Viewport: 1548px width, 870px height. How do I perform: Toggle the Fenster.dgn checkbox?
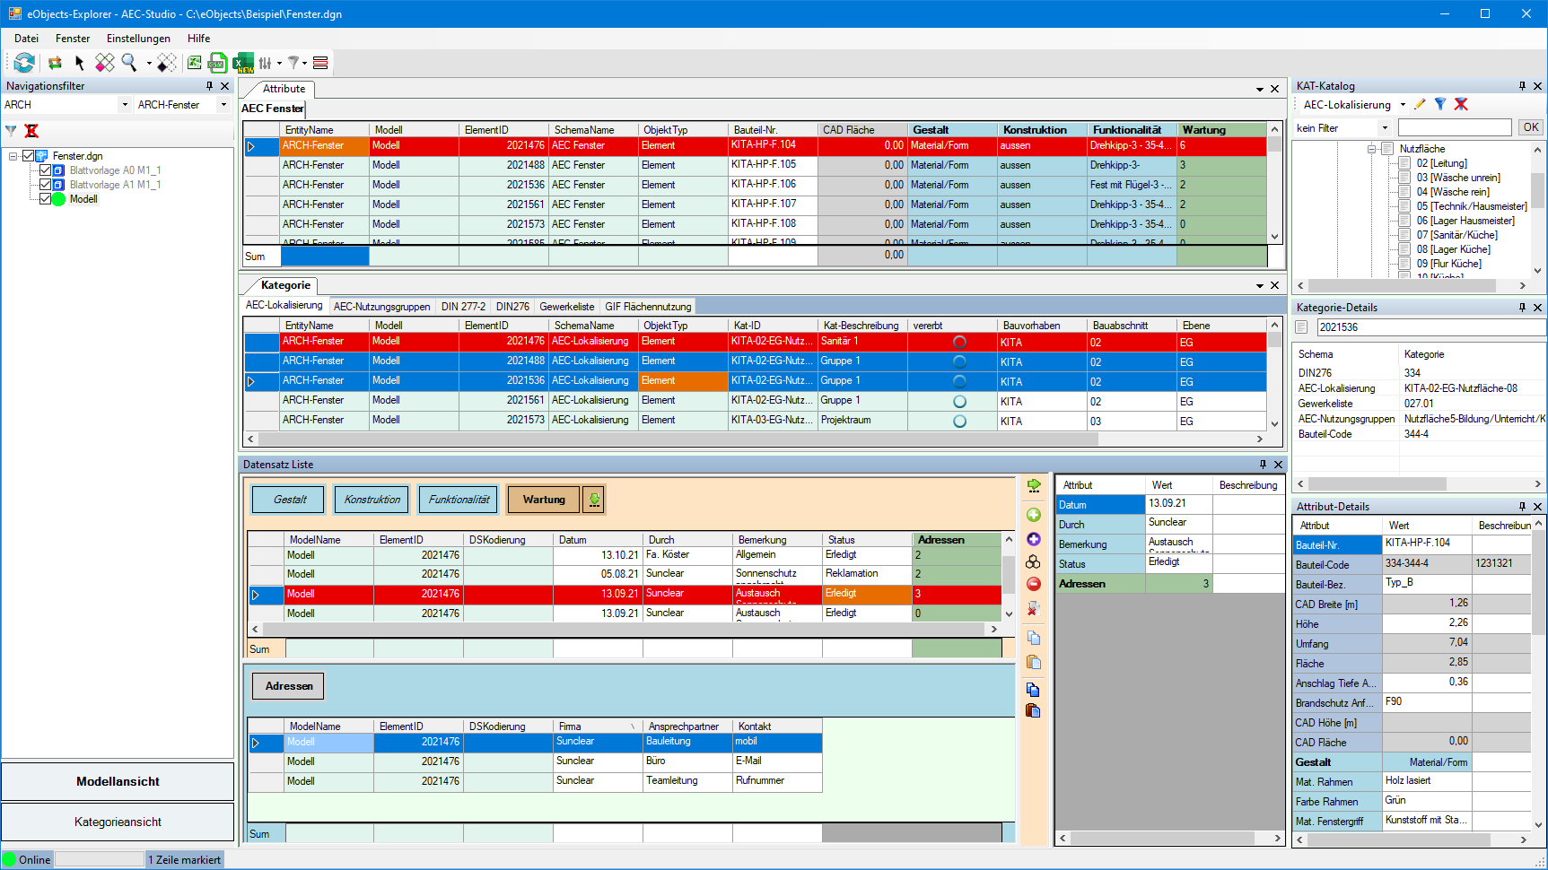(28, 156)
